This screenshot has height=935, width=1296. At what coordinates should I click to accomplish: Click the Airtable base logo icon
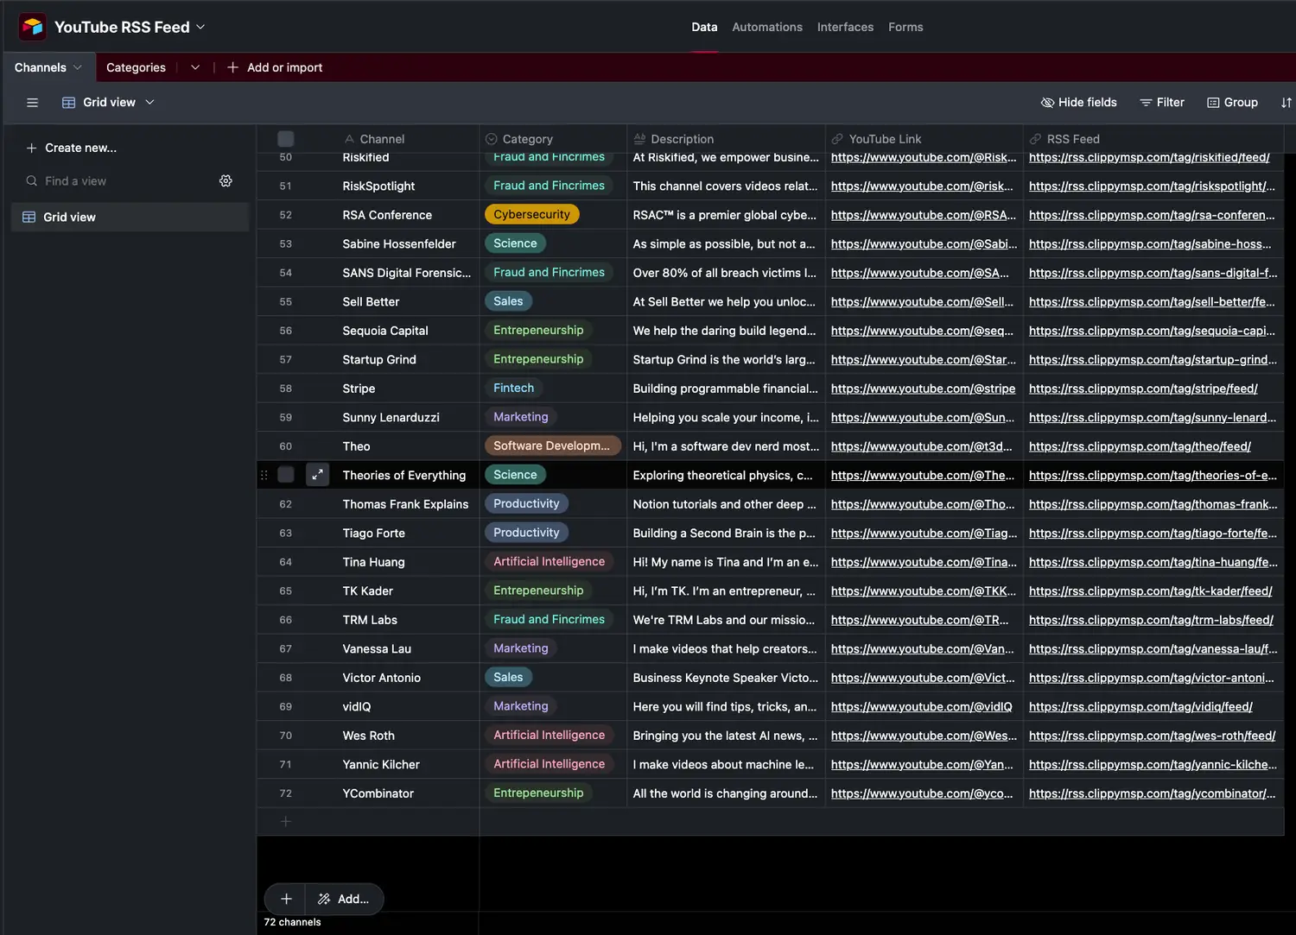(x=33, y=27)
